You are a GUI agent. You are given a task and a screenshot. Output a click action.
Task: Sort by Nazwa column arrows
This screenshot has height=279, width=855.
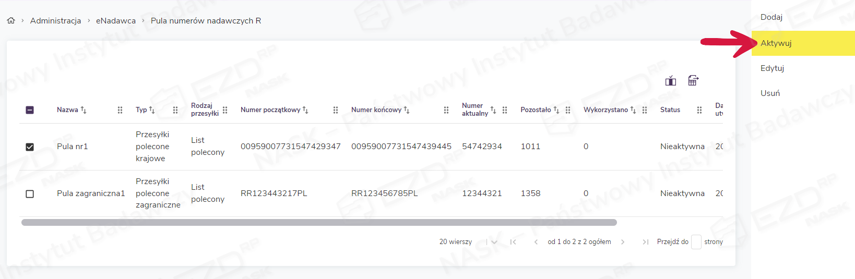click(84, 110)
